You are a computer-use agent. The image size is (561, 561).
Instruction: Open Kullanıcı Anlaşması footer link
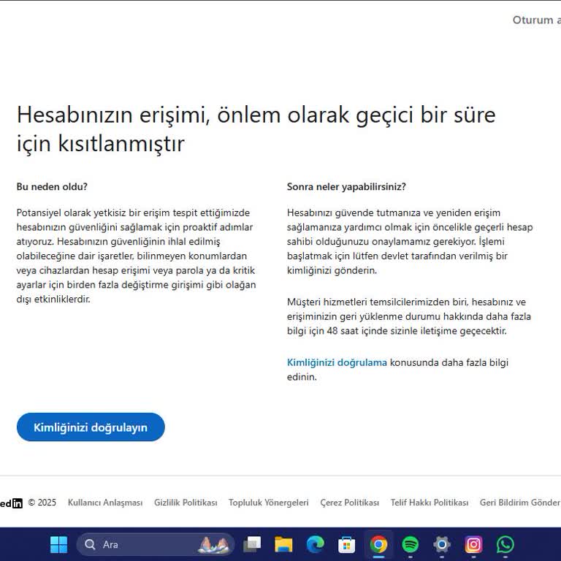pos(105,503)
